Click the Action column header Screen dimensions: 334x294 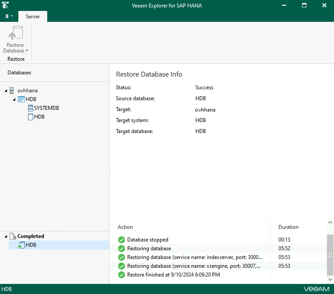(125, 227)
